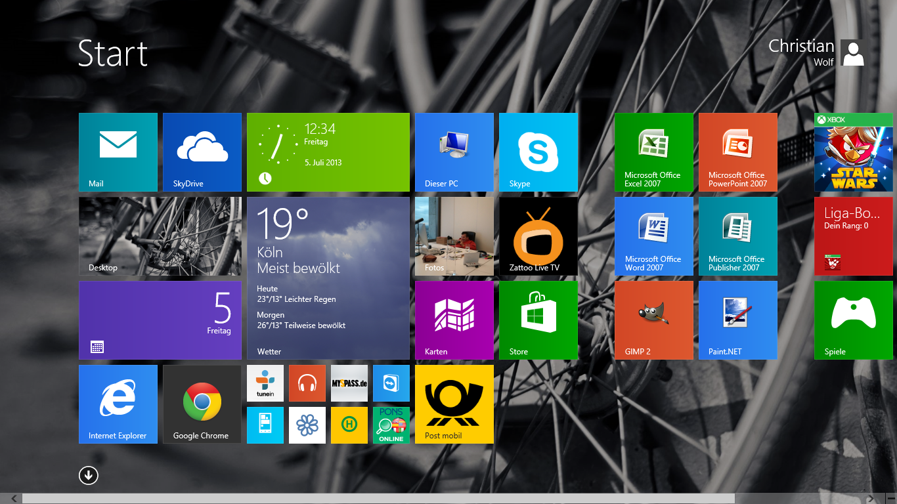Open the red Liga-Bo... tile
This screenshot has height=504, width=897.
tap(854, 236)
